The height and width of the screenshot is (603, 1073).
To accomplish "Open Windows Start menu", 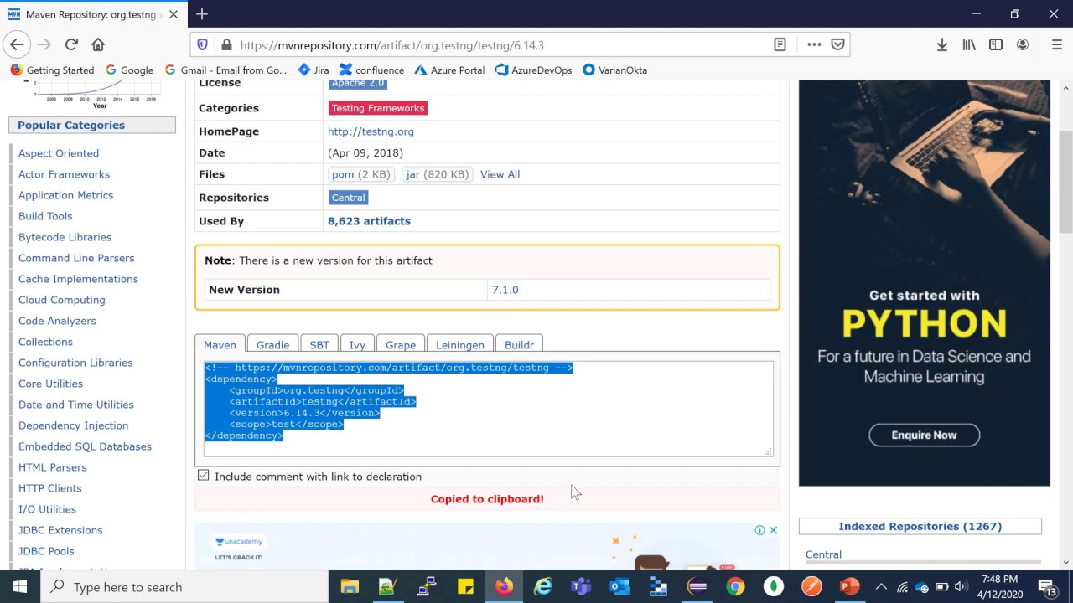I will tap(20, 586).
